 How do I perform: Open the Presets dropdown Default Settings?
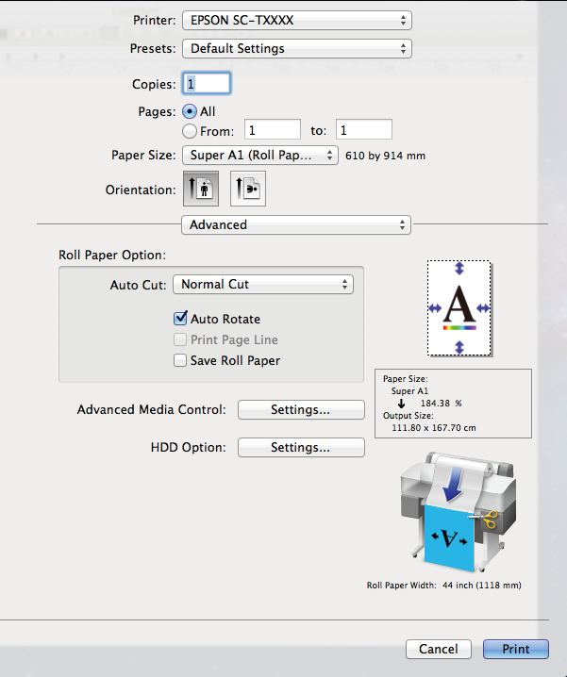(x=297, y=48)
